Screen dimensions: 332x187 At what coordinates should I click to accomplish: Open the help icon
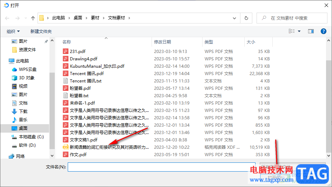click(323, 31)
